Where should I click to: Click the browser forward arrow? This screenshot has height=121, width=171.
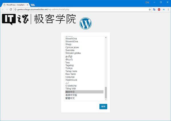click(7, 10)
